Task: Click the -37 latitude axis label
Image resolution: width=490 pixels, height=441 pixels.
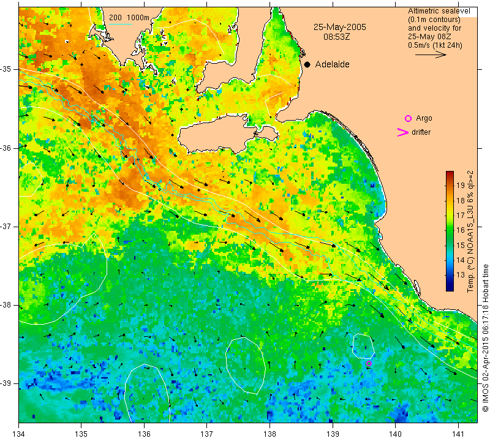Action: coord(6,226)
